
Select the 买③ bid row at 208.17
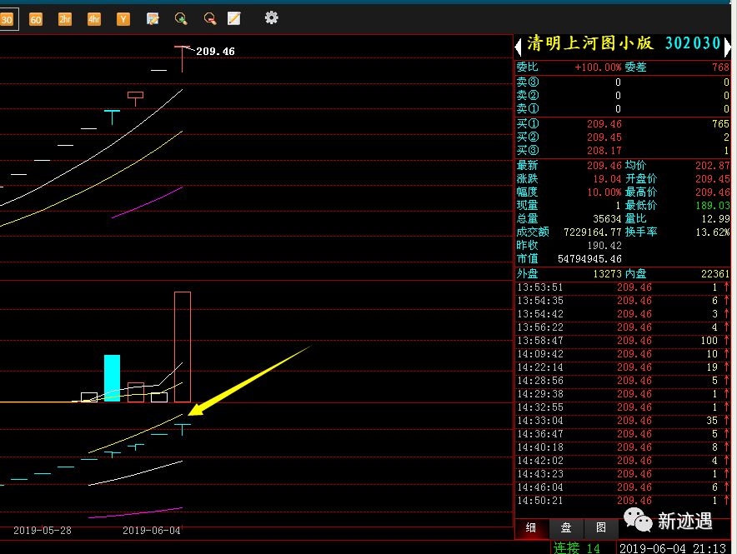pos(623,150)
